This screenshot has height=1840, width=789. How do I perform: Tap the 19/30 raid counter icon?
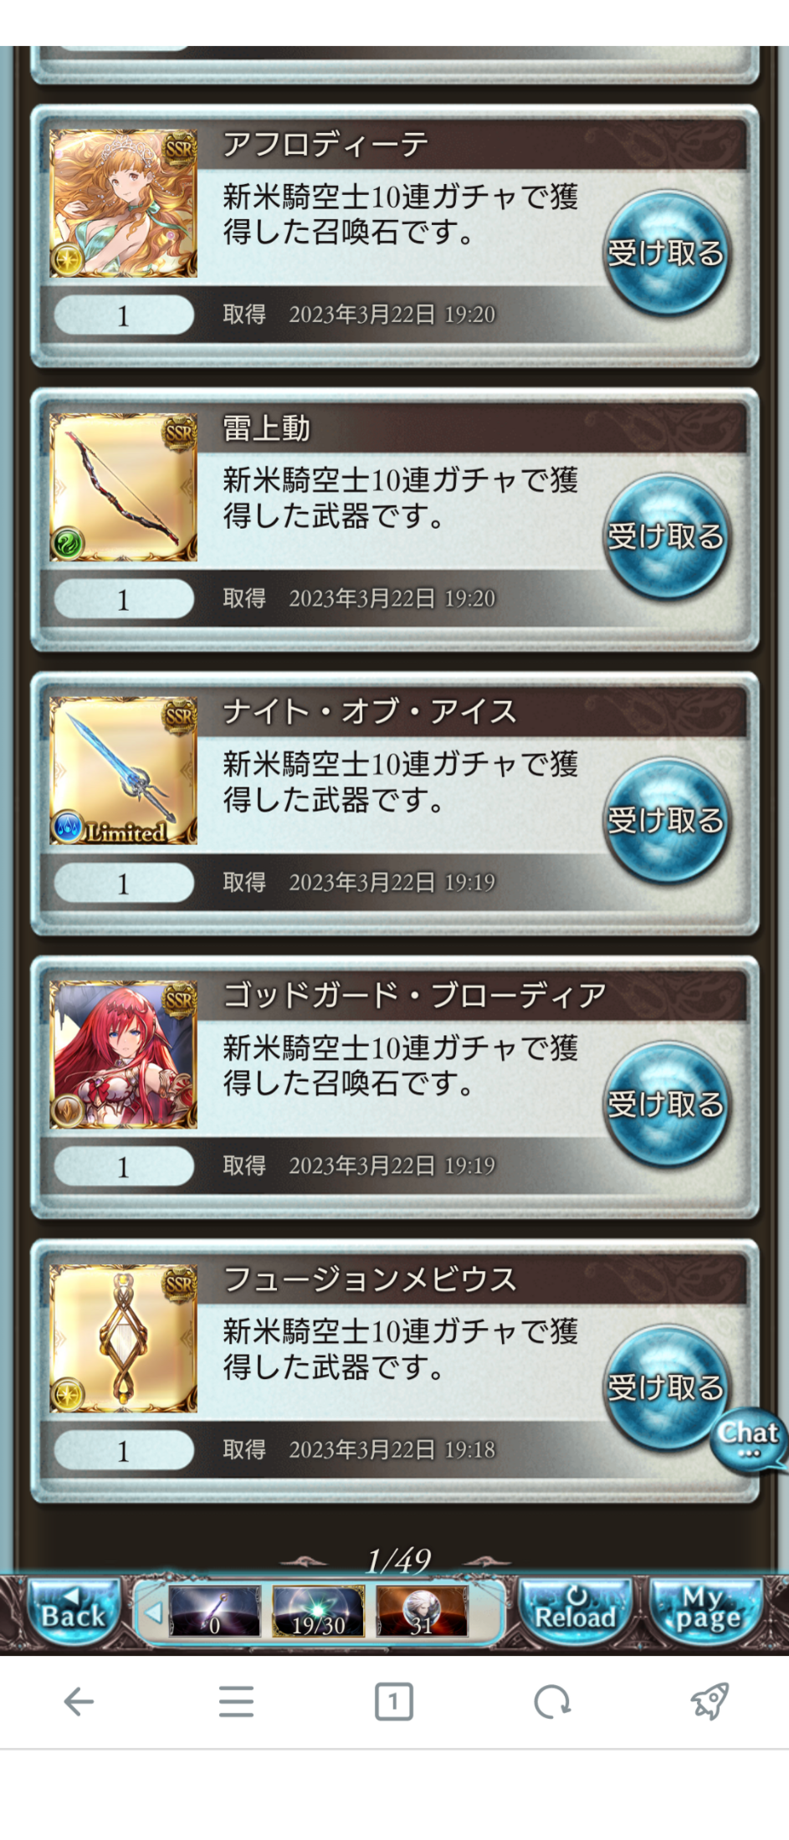coord(318,1612)
